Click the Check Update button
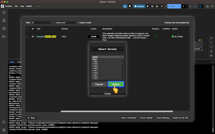 point(146,118)
